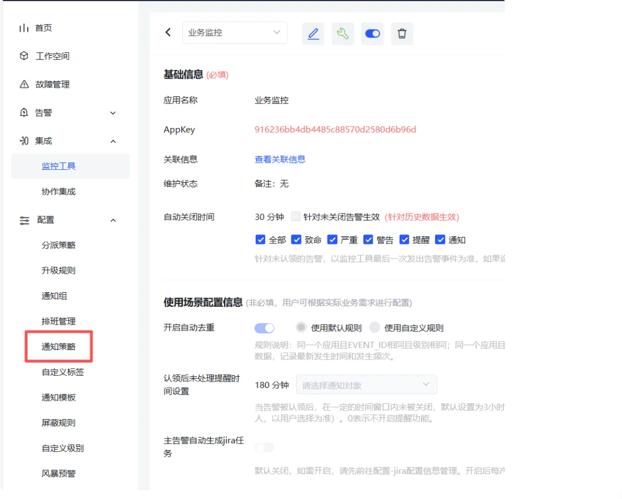Image resolution: width=622 pixels, height=499 pixels.
Task: Select the 使用自定义规则 radio button
Action: [374, 328]
